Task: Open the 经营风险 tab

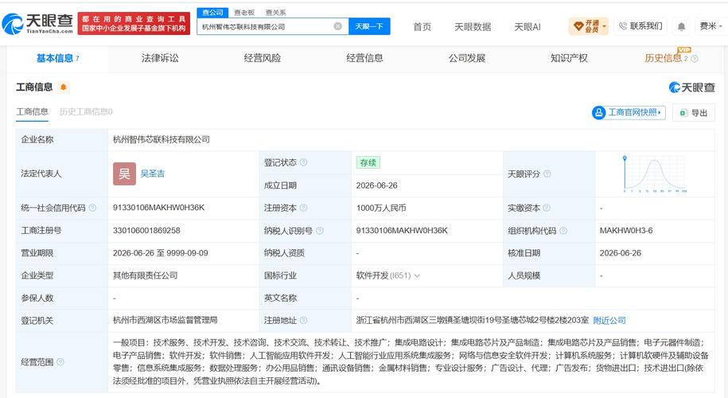Action: 263,59
